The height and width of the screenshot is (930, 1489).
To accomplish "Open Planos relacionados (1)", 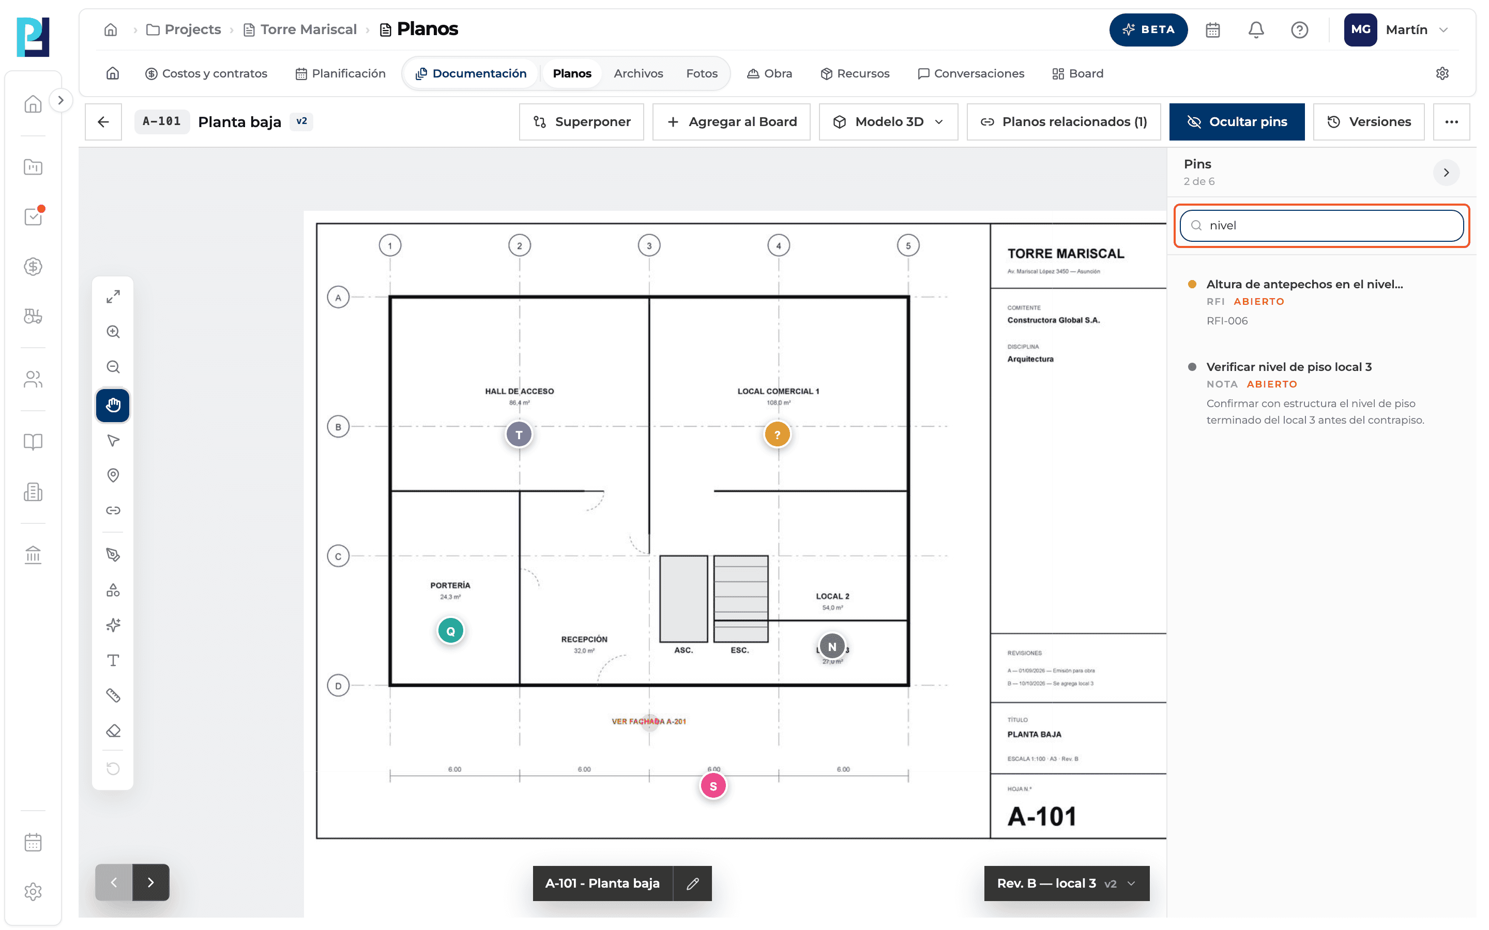I will point(1063,122).
